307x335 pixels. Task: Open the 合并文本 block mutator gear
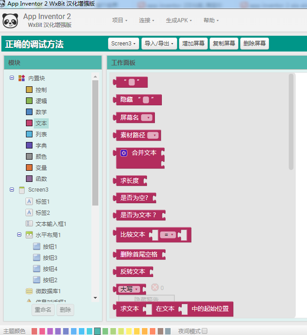point(124,153)
